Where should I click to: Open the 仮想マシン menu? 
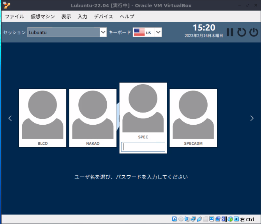[43, 16]
